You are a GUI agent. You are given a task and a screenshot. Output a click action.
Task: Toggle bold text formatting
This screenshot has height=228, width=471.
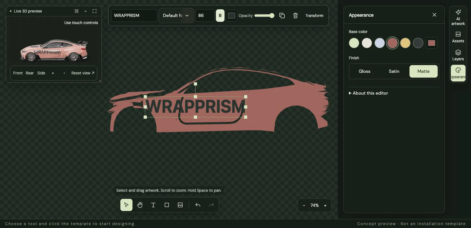click(x=220, y=15)
